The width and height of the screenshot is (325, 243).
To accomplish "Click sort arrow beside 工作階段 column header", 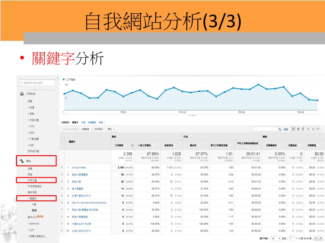I will (132, 145).
